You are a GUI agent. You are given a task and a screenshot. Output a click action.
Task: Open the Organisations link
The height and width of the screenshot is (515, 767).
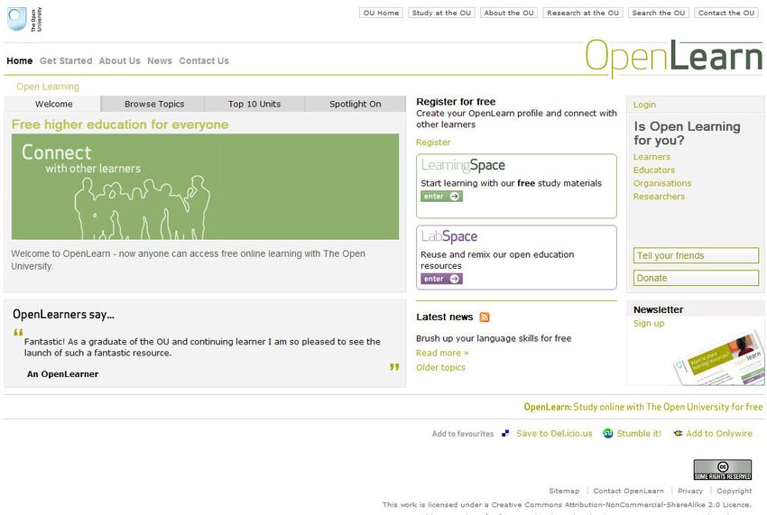click(662, 183)
